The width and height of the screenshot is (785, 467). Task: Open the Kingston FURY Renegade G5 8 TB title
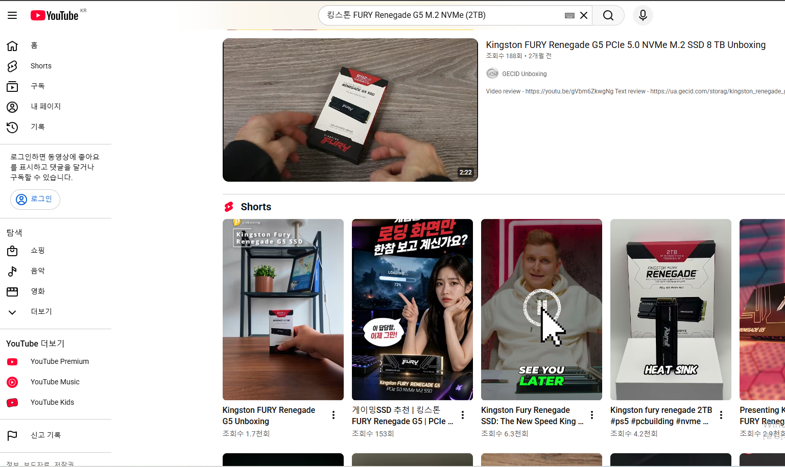click(x=626, y=45)
